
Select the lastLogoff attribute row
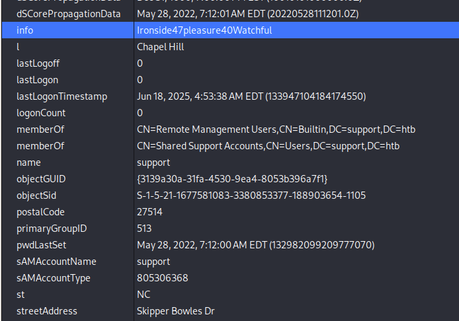pyautogui.click(x=230, y=63)
